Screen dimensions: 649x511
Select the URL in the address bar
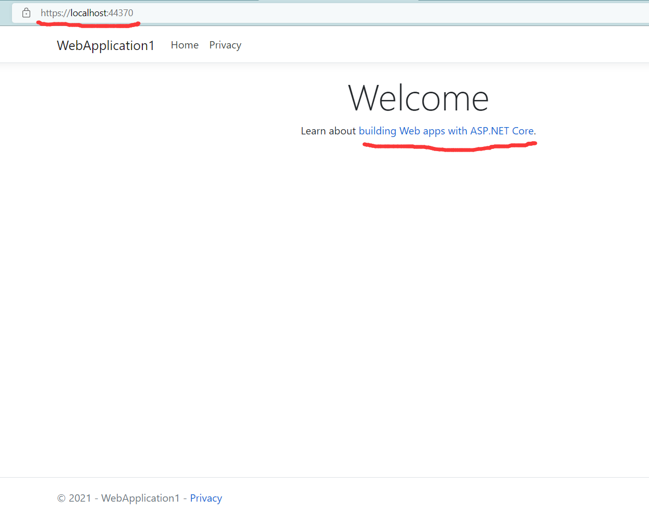pyautogui.click(x=88, y=13)
